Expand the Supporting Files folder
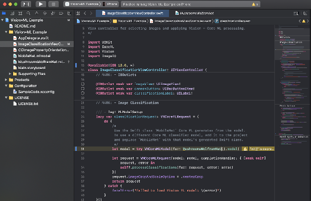311x201 pixels. [x=11, y=73]
